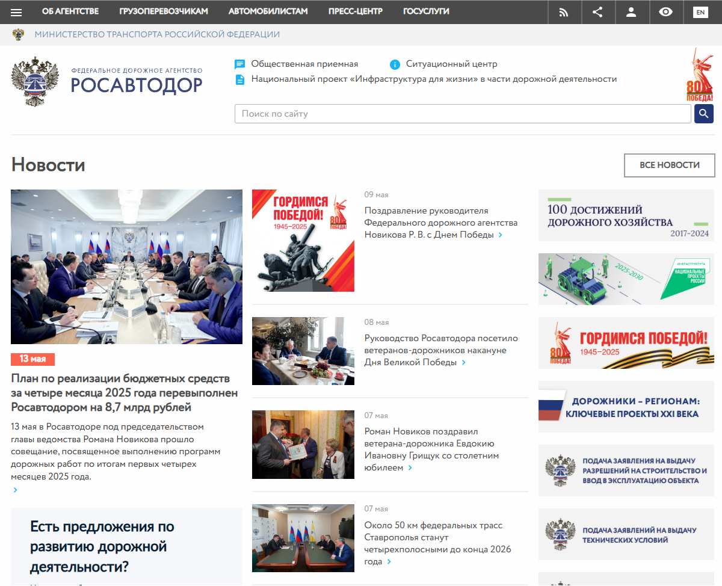Click the chat icon beside Общественная приемная
Image resolution: width=722 pixels, height=586 pixels.
(240, 64)
